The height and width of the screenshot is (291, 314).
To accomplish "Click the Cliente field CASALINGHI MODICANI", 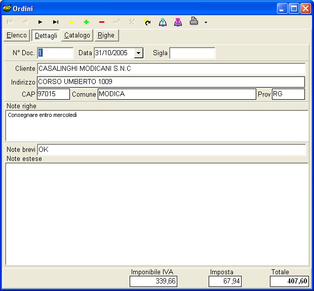I will pos(171,69).
